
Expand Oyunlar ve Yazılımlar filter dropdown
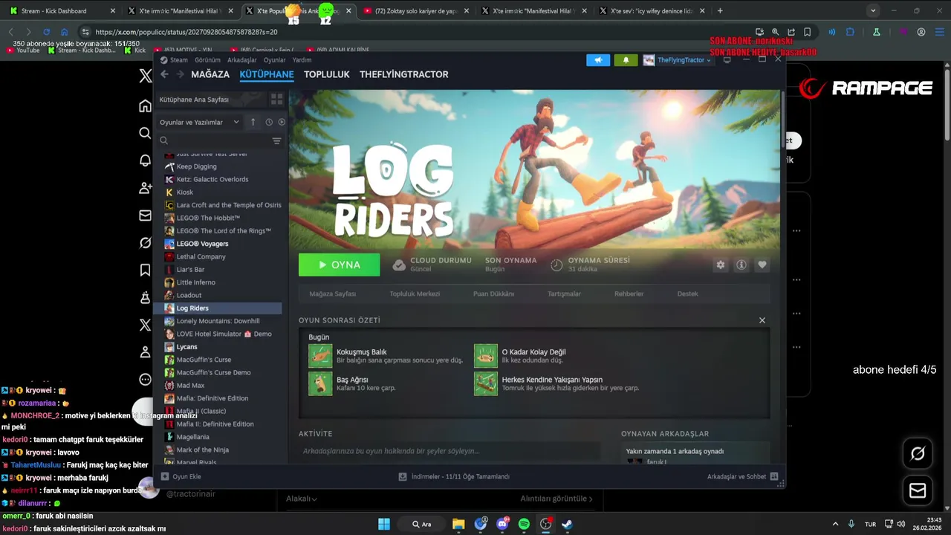tap(199, 122)
